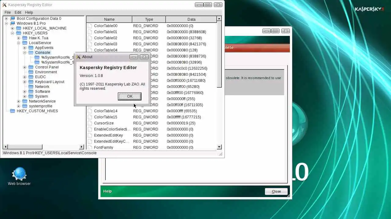Collapse the Console node
391x219 pixels.
pyautogui.click(x=24, y=53)
